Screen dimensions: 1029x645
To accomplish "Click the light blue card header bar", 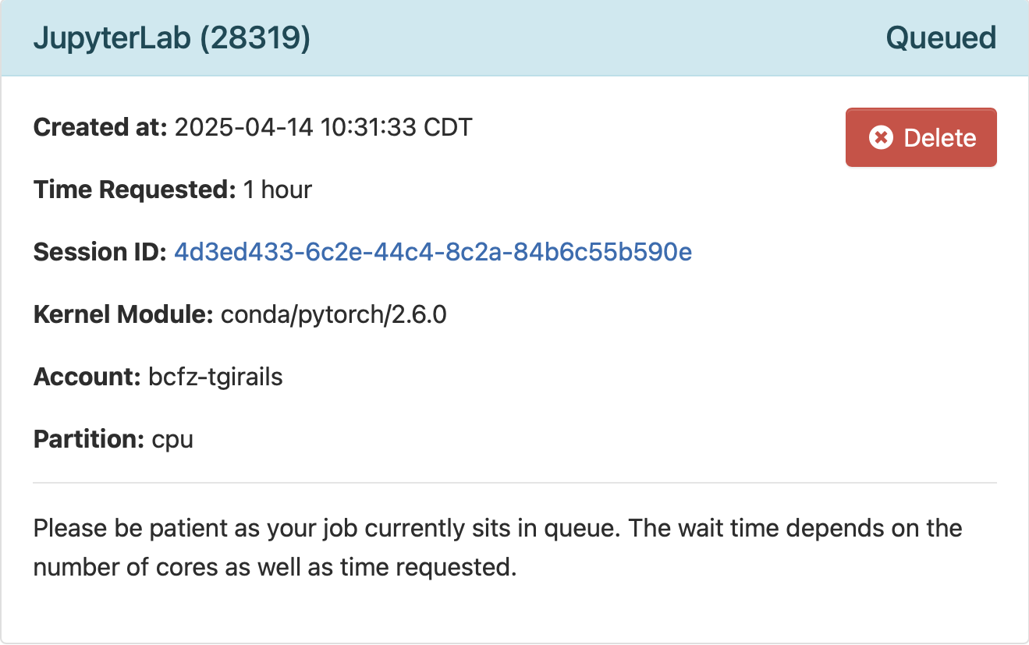I will [514, 38].
